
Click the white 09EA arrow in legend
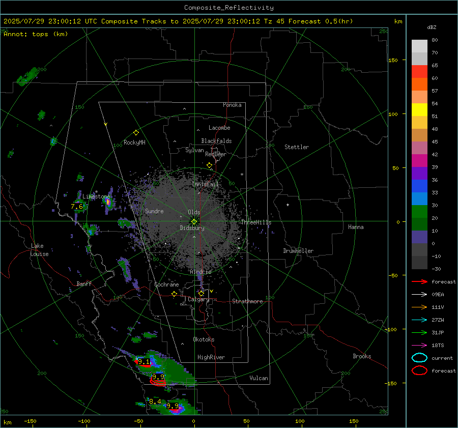click(419, 295)
